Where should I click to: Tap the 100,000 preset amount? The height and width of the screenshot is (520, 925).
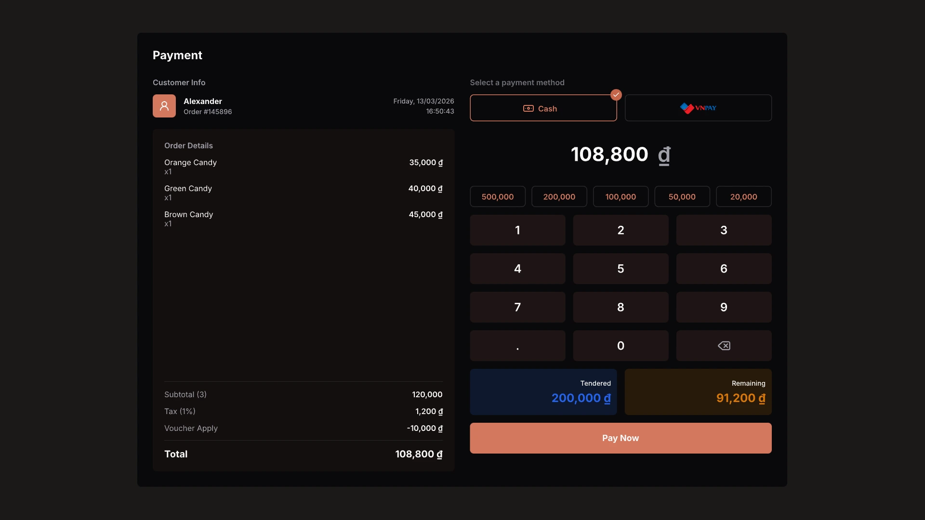621,196
